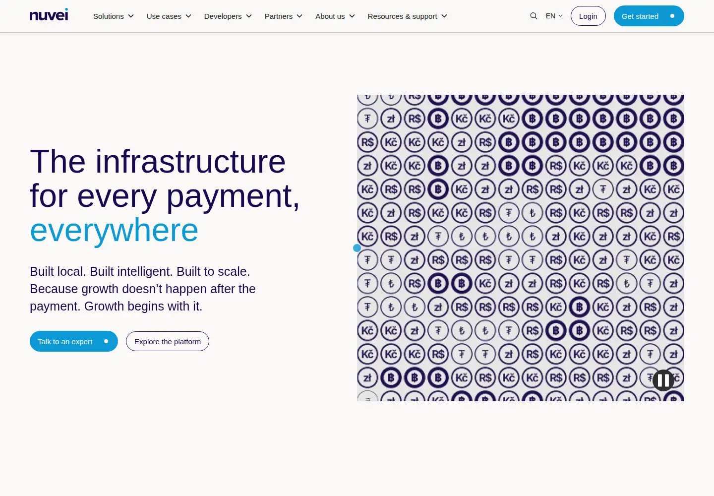714x496 pixels.
Task: Open the EN language selector
Action: point(554,16)
